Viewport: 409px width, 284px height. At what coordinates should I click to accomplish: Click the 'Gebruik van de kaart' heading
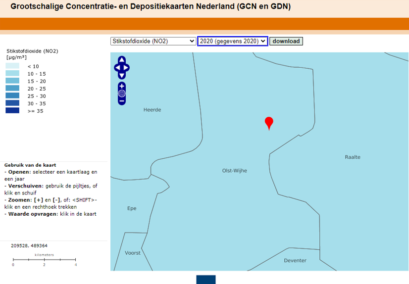tap(30, 165)
